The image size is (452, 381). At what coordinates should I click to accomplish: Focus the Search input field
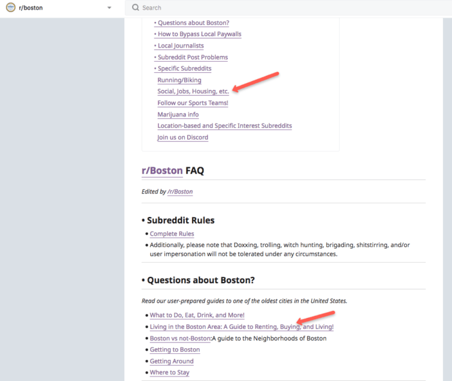click(288, 8)
